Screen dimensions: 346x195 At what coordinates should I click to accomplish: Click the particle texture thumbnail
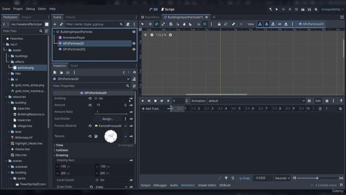(x=111, y=136)
